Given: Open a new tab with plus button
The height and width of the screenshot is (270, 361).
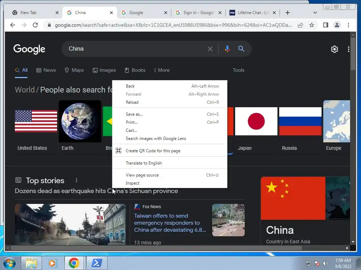Looking at the screenshot, I should point(288,13).
